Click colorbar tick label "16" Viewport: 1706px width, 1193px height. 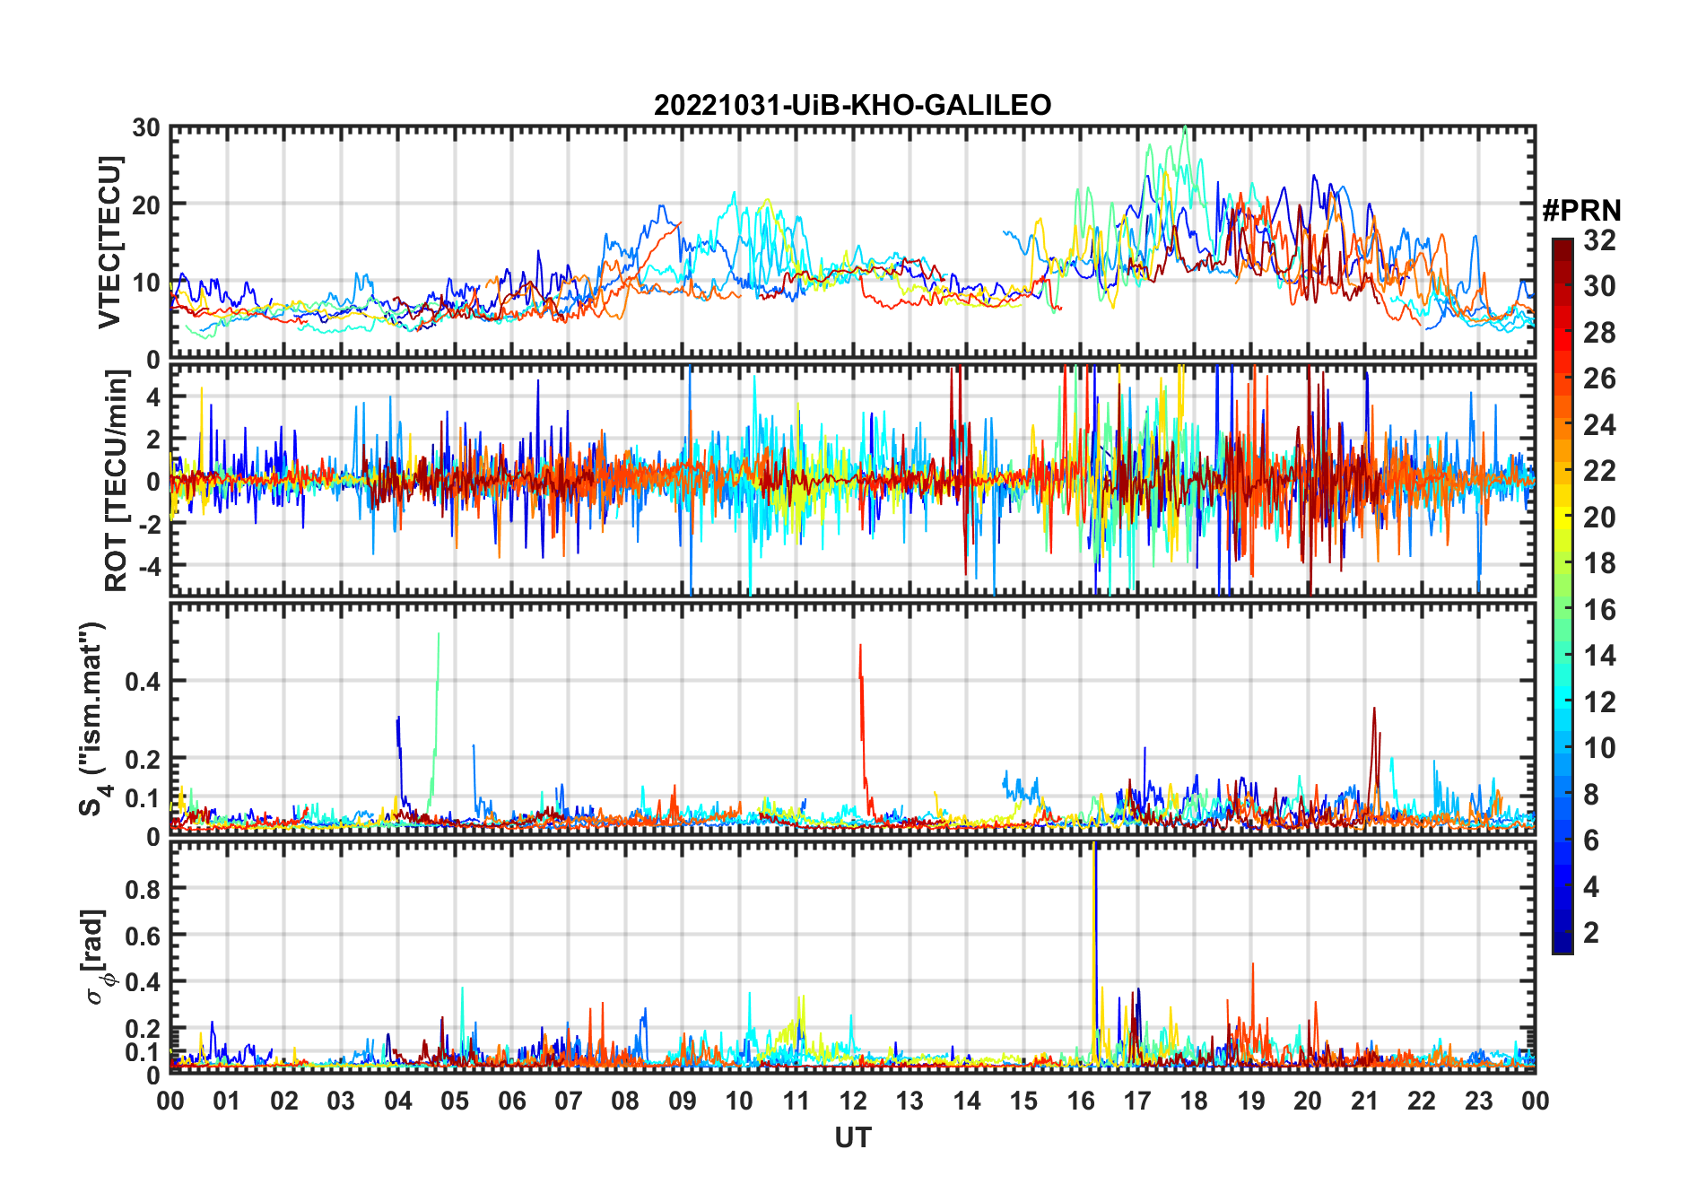point(1599,610)
